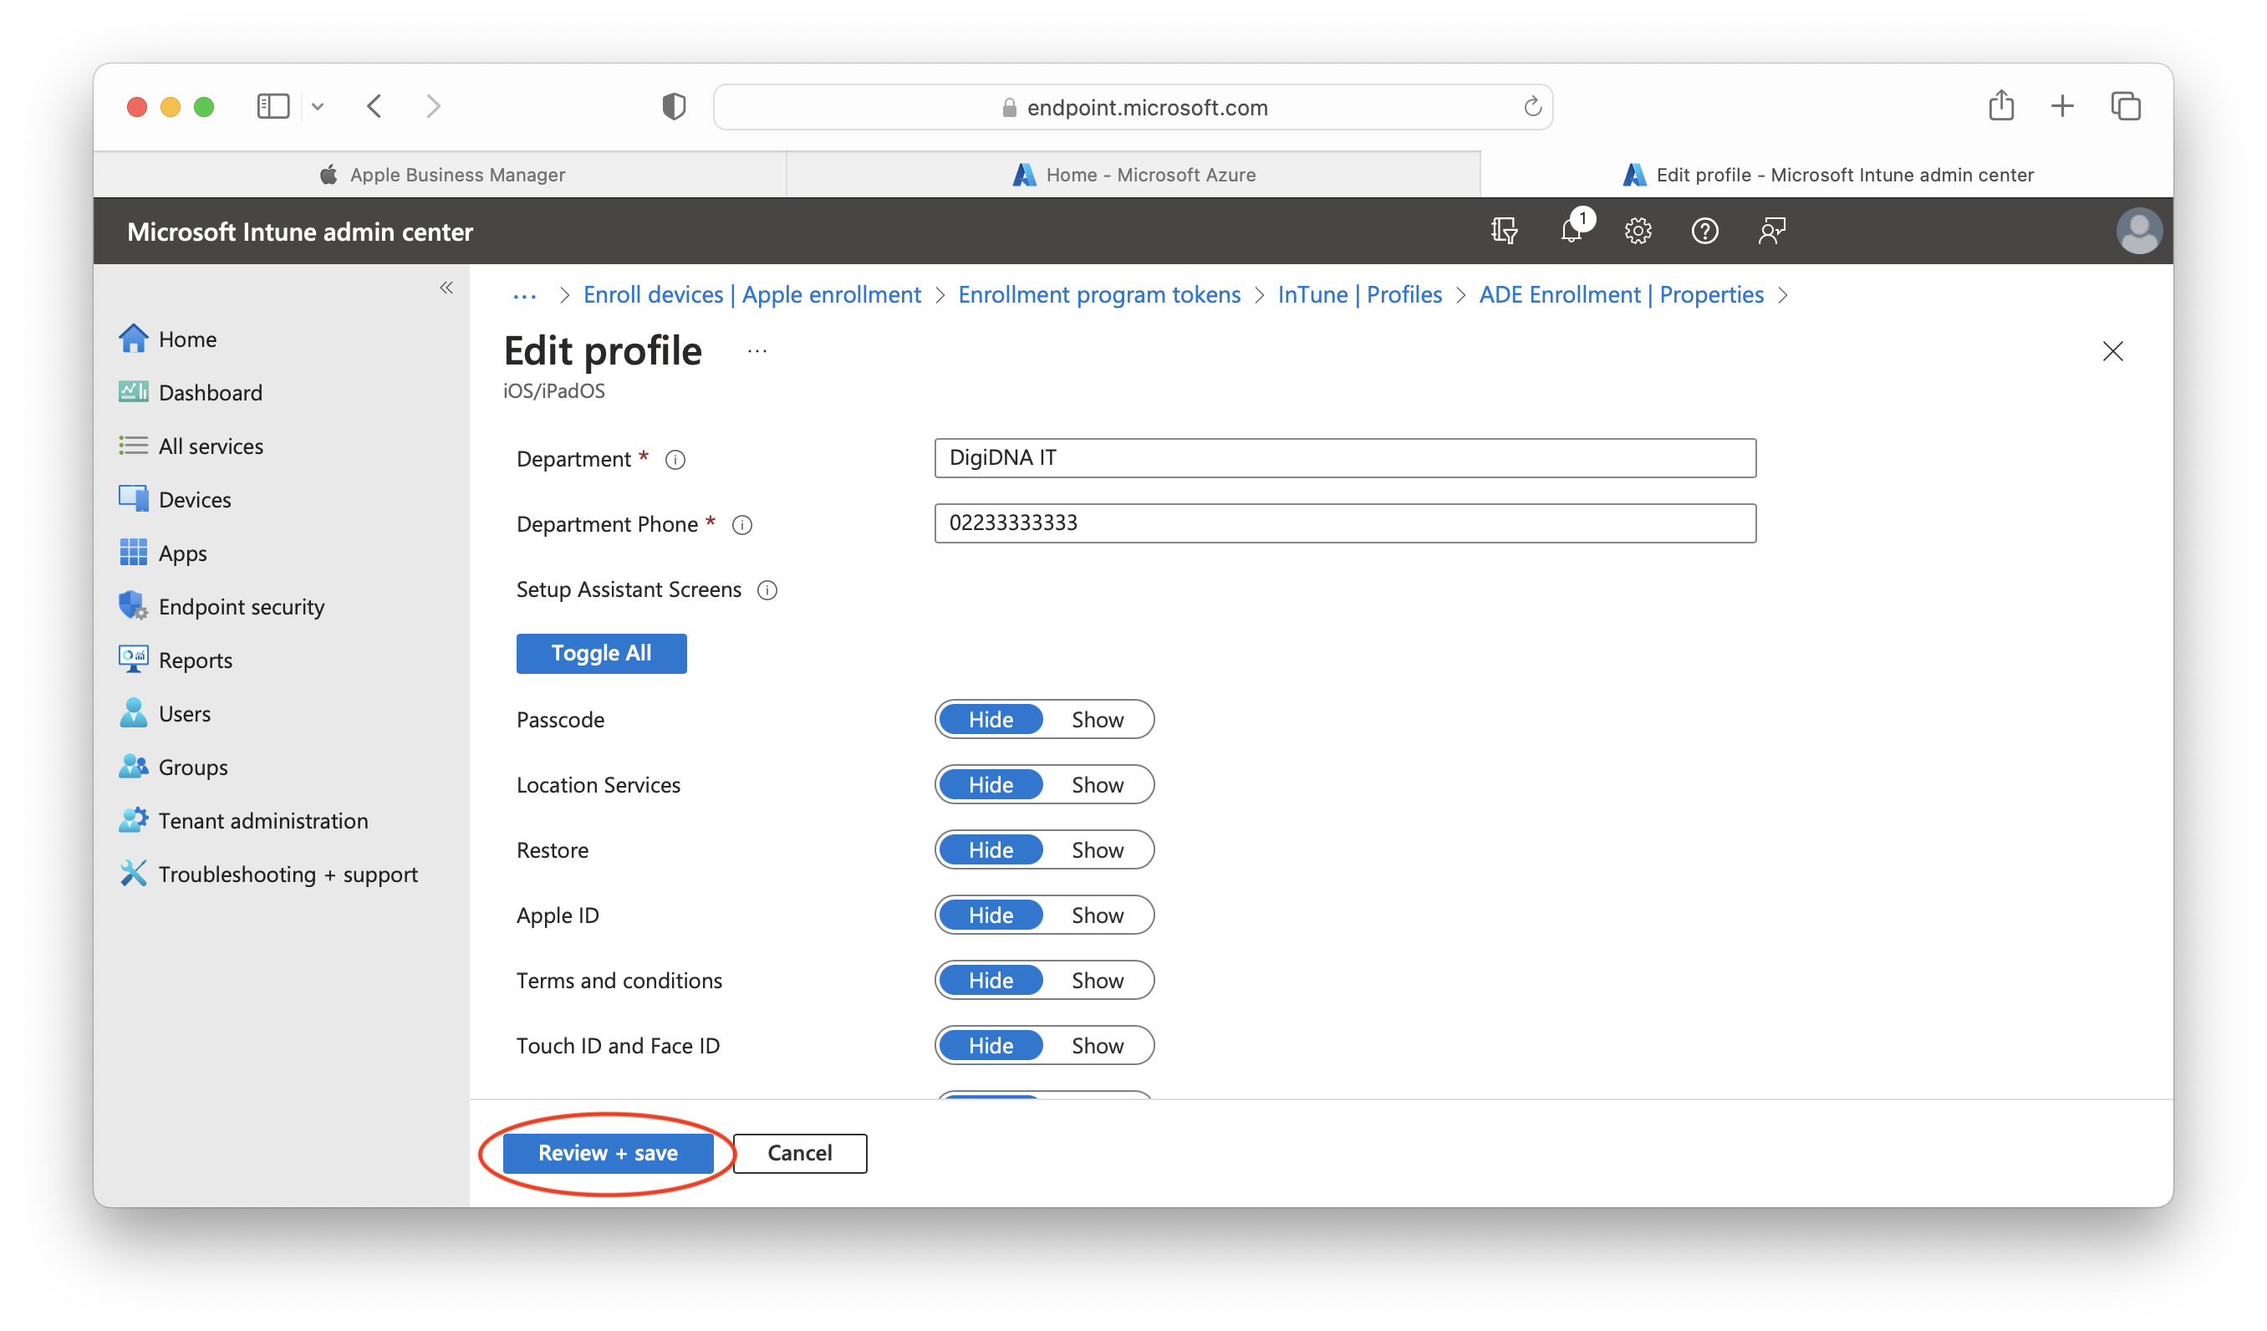Open the Enrollment program tokens breadcrumb link
The width and height of the screenshot is (2267, 1331).
(x=1099, y=294)
